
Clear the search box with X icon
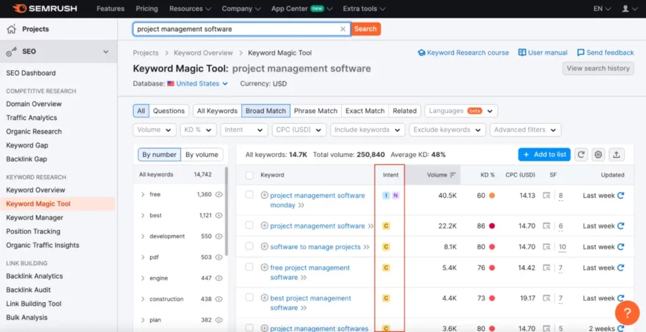tap(343, 29)
